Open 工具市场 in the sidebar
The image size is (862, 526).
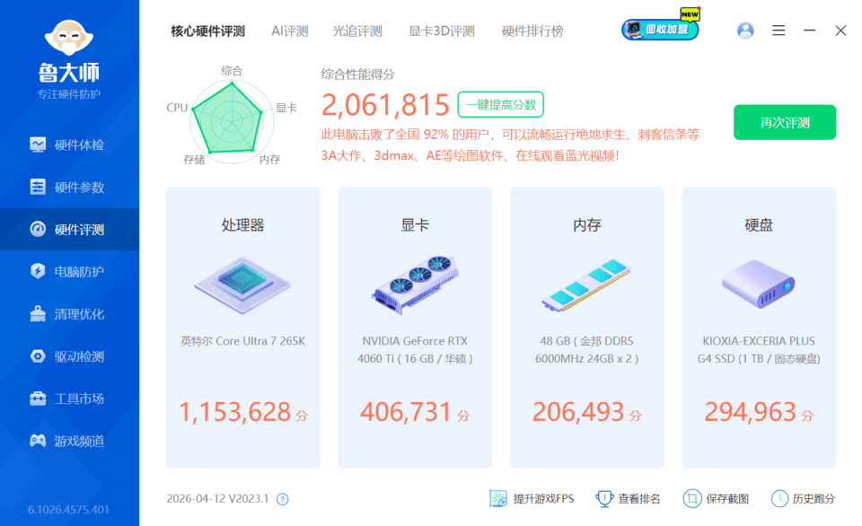coord(67,398)
